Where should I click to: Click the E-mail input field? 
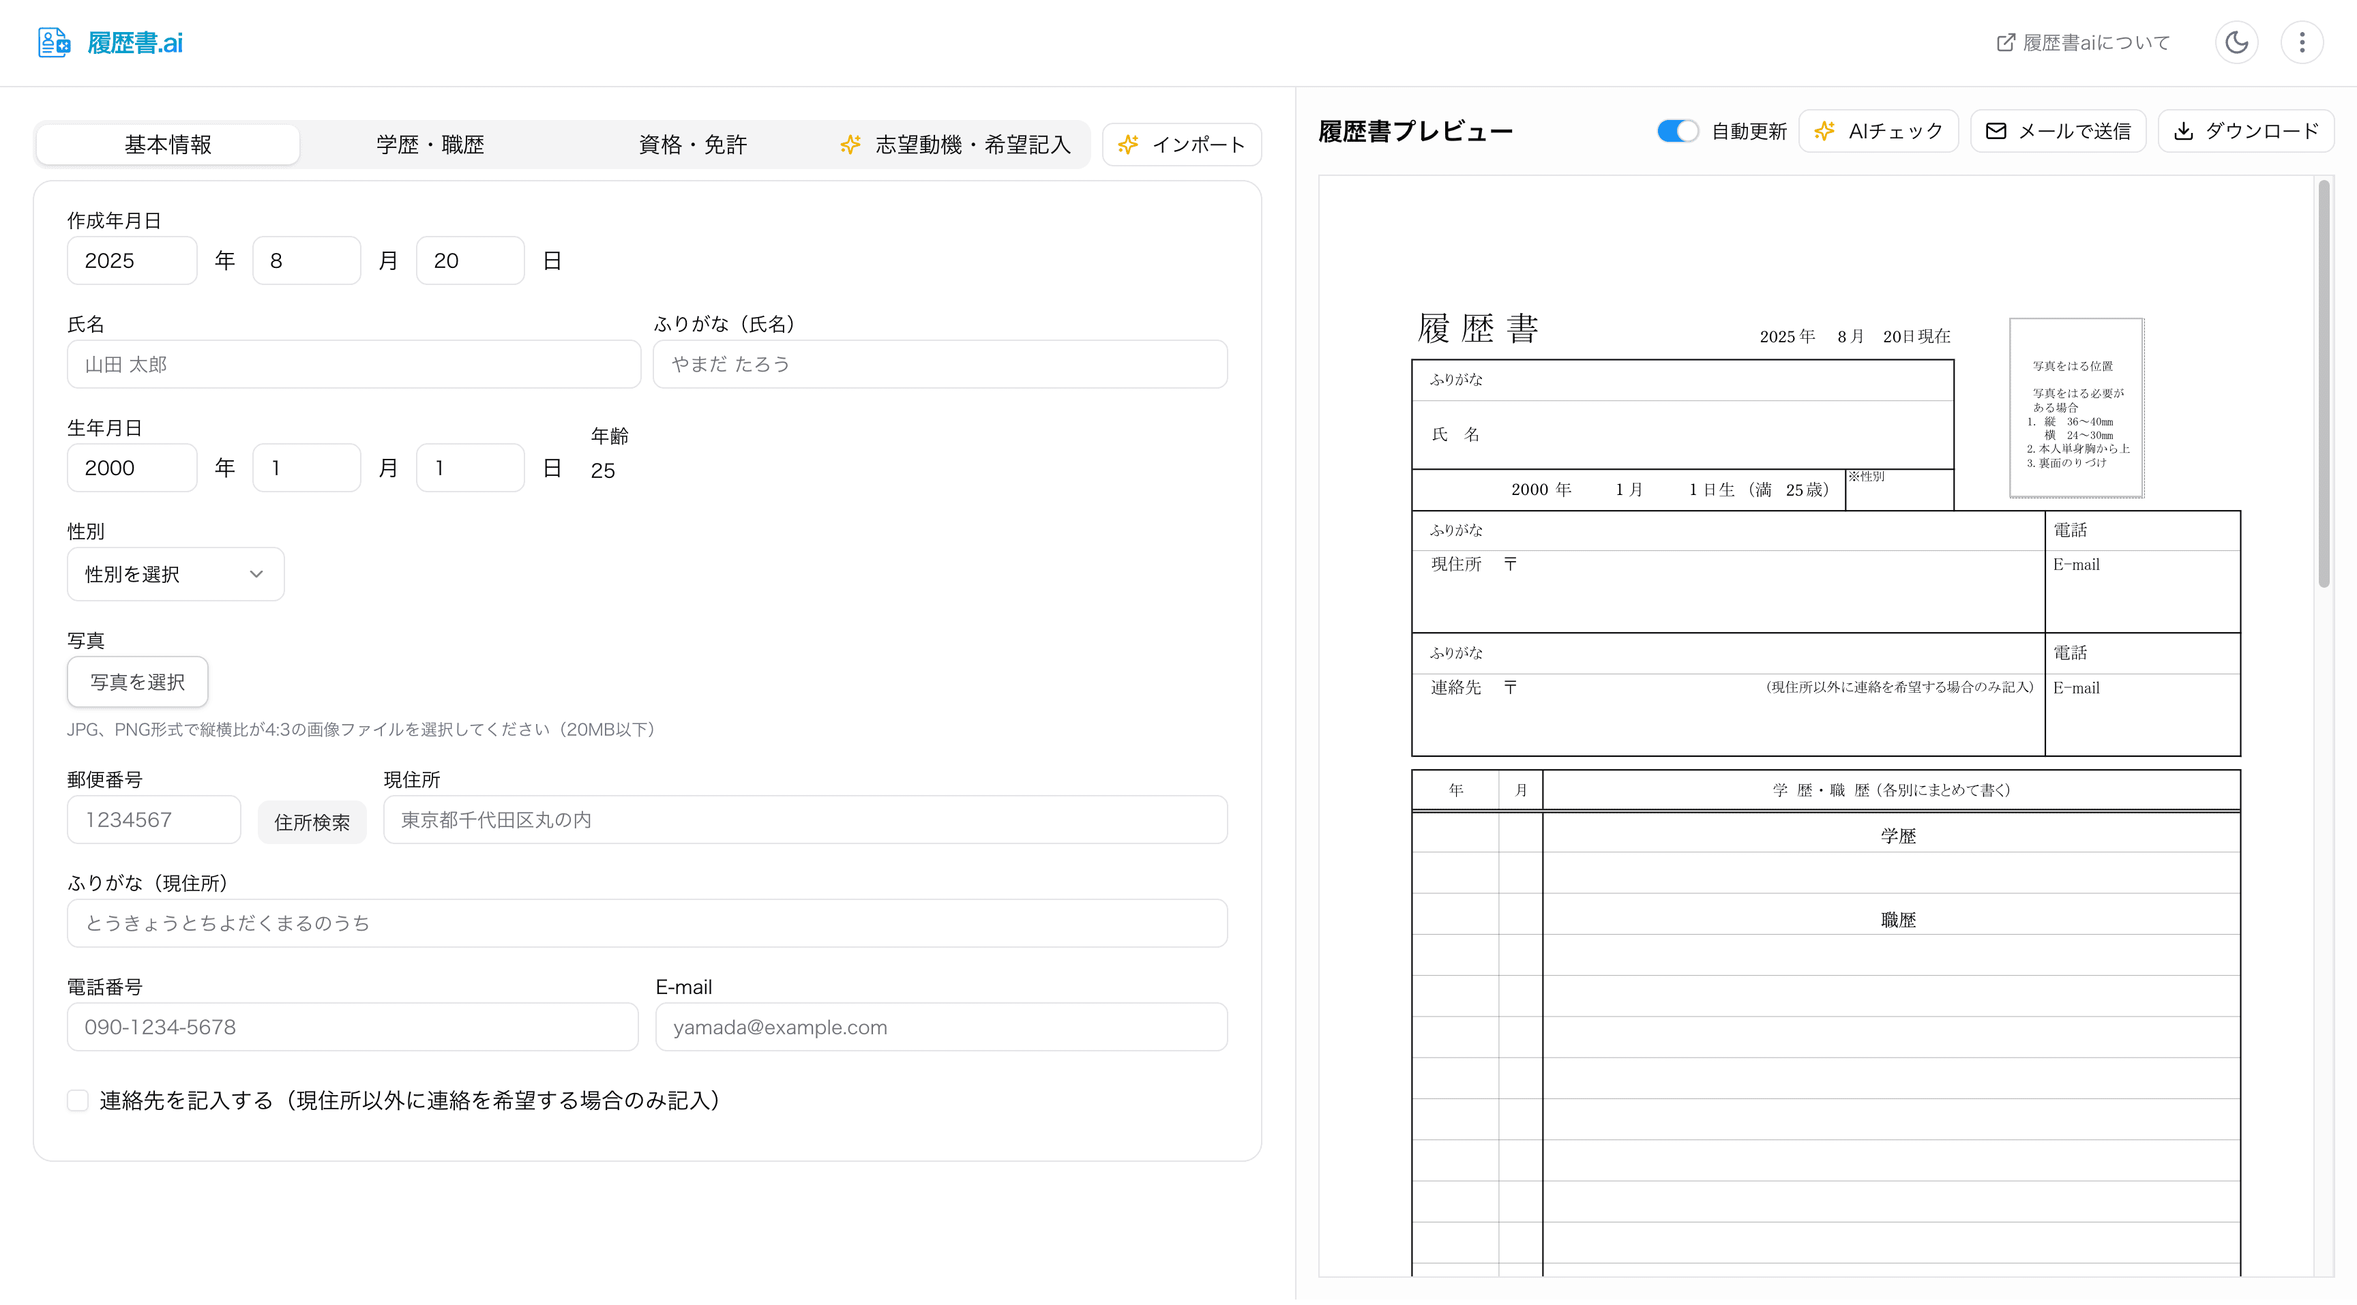[x=940, y=1026]
